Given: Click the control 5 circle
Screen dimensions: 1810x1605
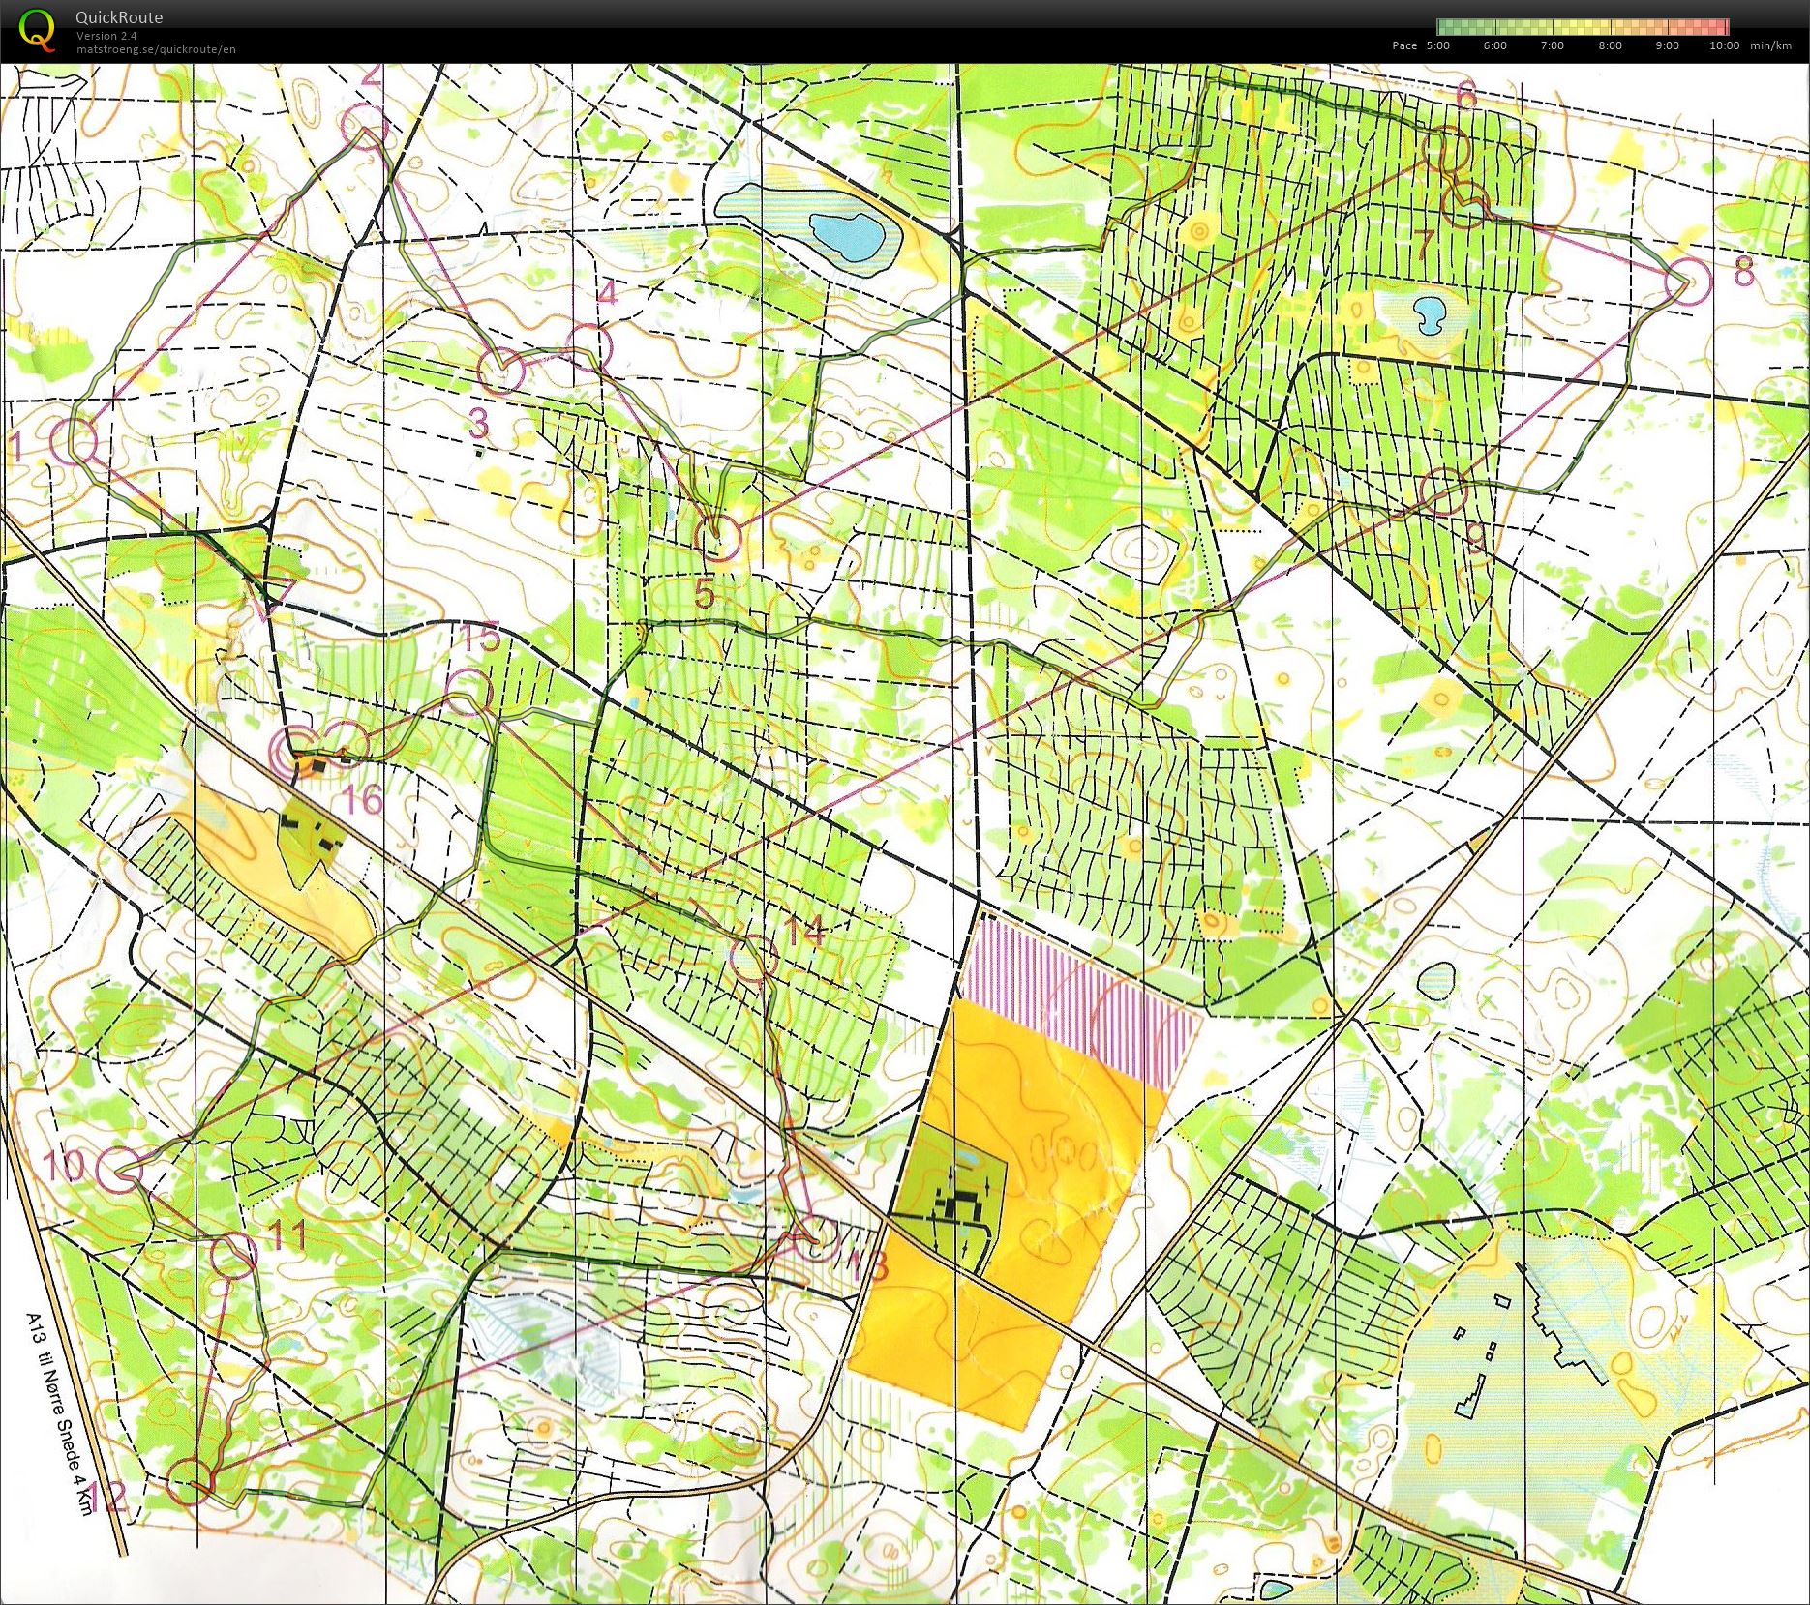Looking at the screenshot, I should (718, 538).
